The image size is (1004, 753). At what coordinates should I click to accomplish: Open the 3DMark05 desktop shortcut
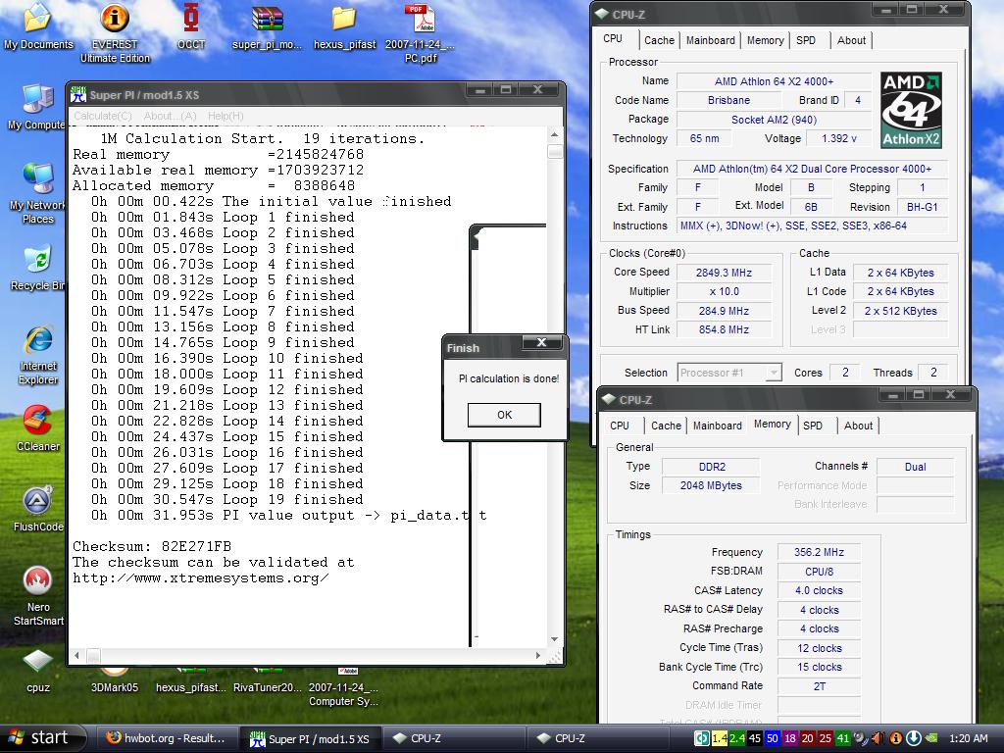point(115,680)
